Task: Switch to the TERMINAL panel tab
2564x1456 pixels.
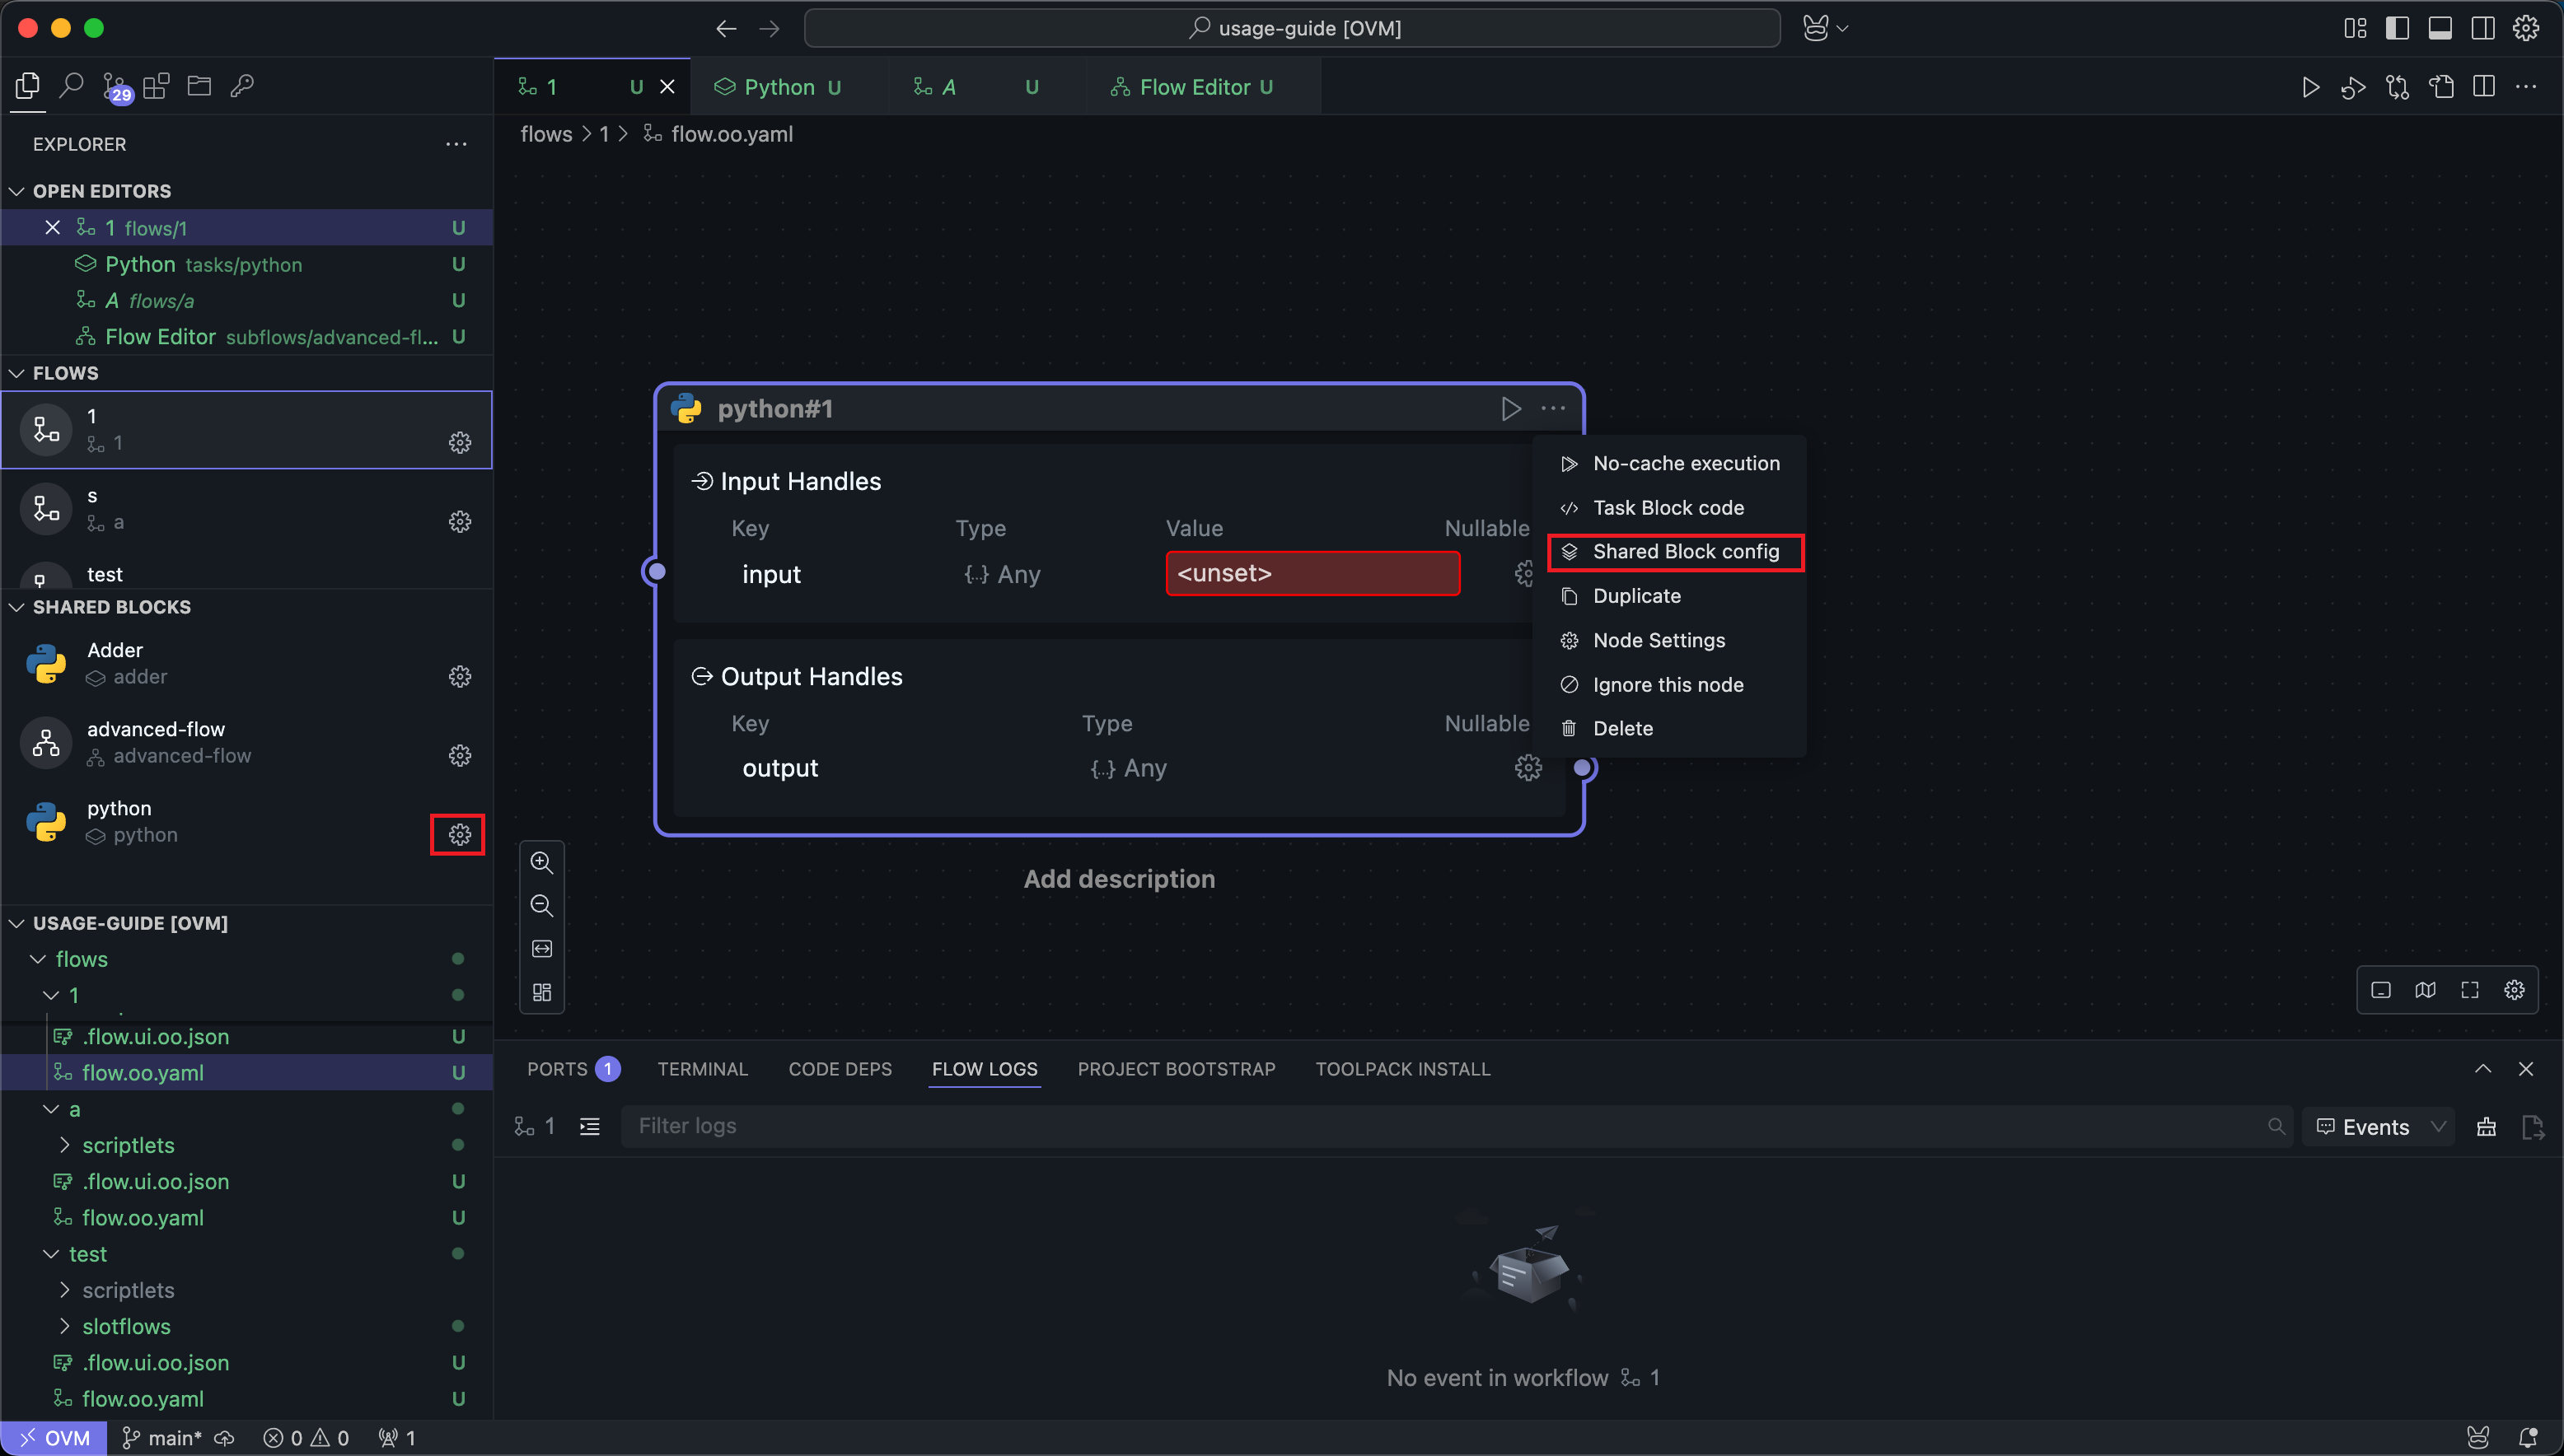Action: coord(702,1069)
